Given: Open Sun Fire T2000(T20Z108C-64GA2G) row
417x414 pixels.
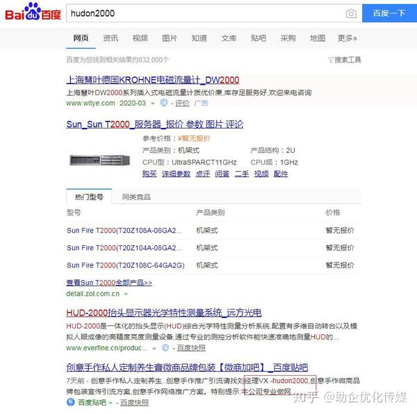Looking at the screenshot, I should pyautogui.click(x=126, y=265).
